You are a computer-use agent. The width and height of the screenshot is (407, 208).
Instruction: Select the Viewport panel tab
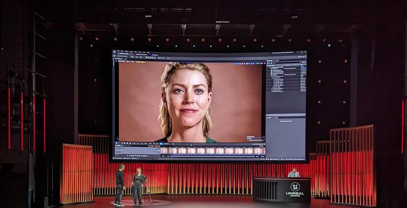pos(119,59)
